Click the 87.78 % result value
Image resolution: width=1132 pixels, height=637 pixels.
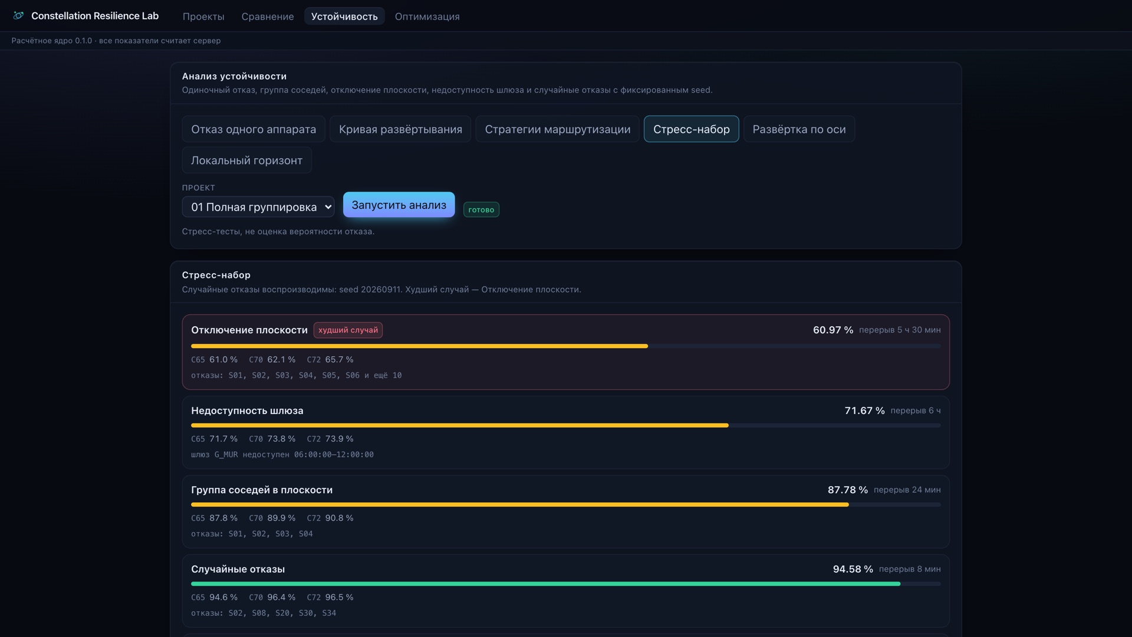[x=848, y=490]
